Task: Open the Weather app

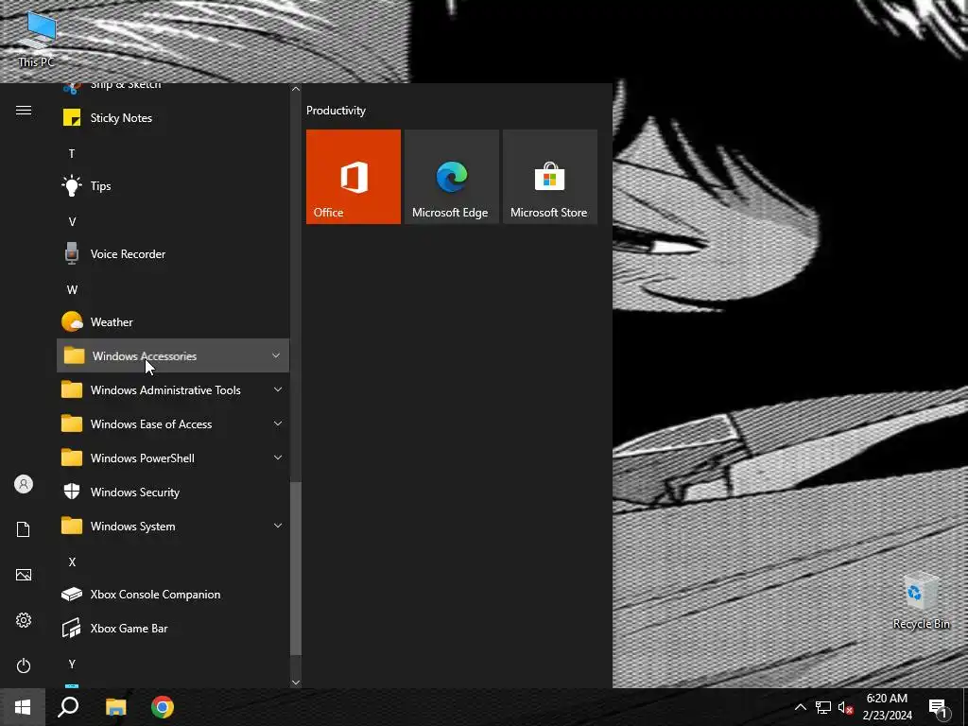Action: click(x=173, y=321)
